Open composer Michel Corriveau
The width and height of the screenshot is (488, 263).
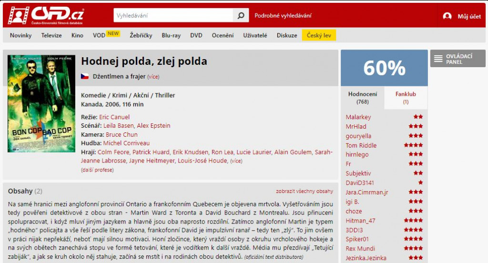click(x=126, y=143)
